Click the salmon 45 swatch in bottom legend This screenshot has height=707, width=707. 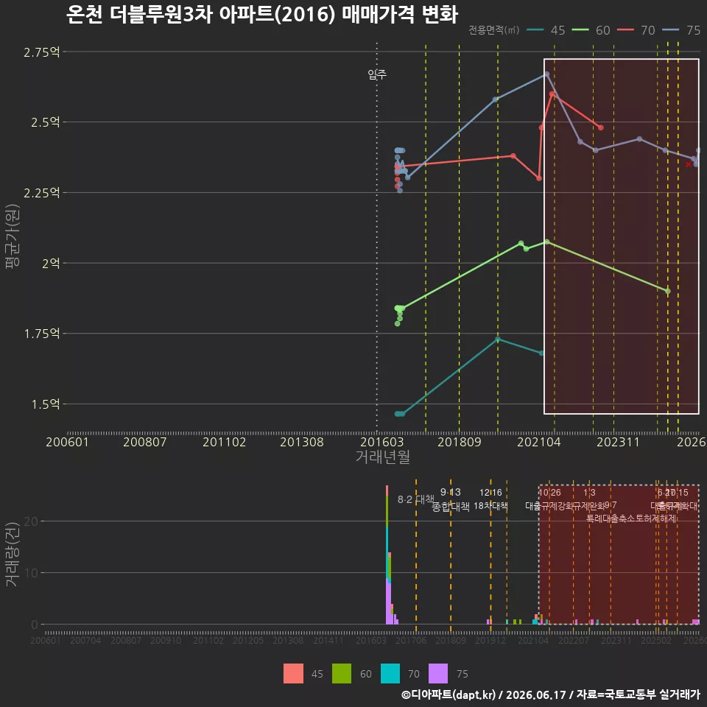click(293, 674)
